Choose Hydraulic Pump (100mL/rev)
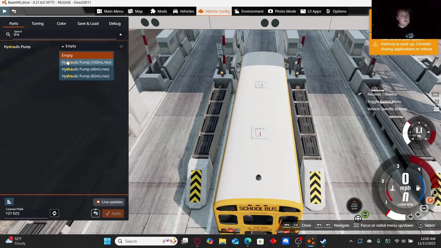Image resolution: width=441 pixels, height=248 pixels. tap(86, 62)
